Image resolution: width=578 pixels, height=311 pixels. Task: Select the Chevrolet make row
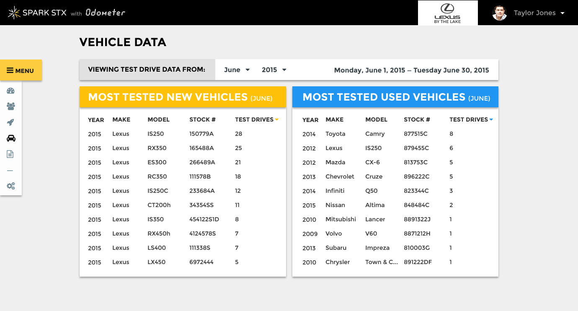click(340, 176)
